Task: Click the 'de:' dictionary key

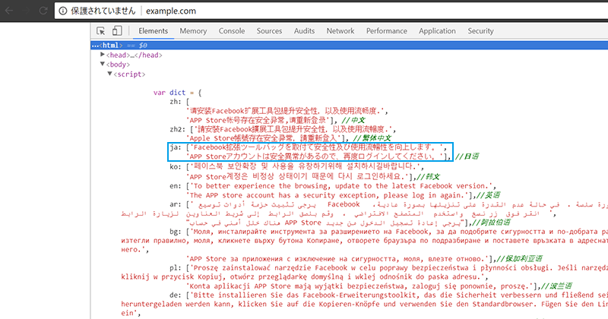Action: pos(176,295)
